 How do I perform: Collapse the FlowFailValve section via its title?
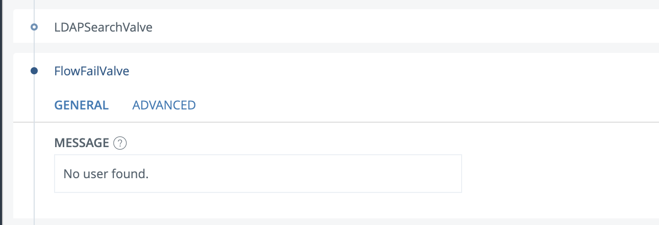tap(92, 71)
